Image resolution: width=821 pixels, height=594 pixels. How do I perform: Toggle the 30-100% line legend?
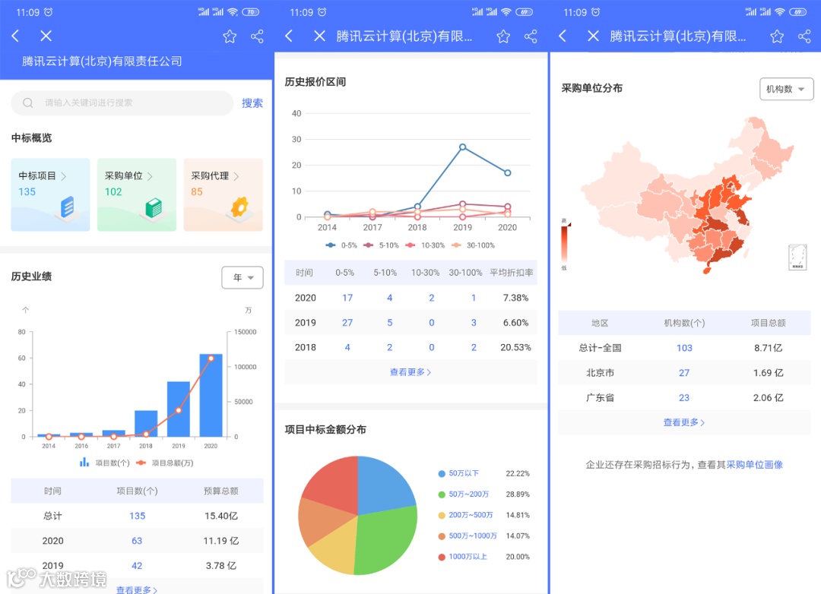pyautogui.click(x=473, y=245)
